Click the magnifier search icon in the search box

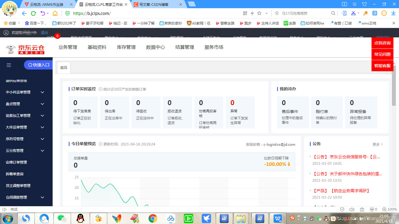333,13
